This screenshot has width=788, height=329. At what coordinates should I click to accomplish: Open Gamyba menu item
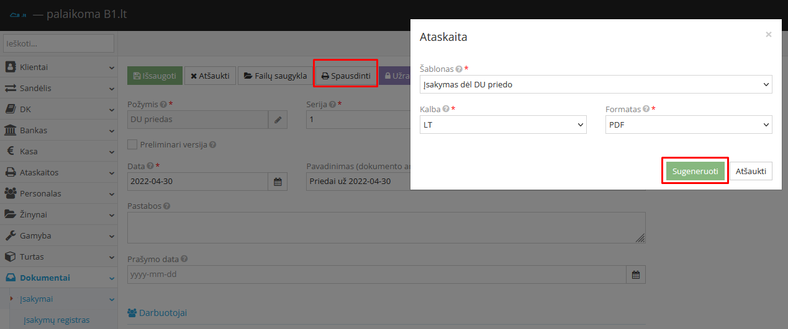coord(58,235)
